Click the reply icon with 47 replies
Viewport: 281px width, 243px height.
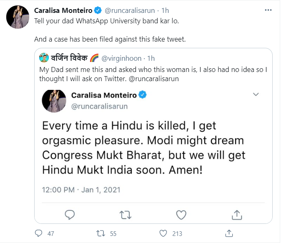click(38, 233)
